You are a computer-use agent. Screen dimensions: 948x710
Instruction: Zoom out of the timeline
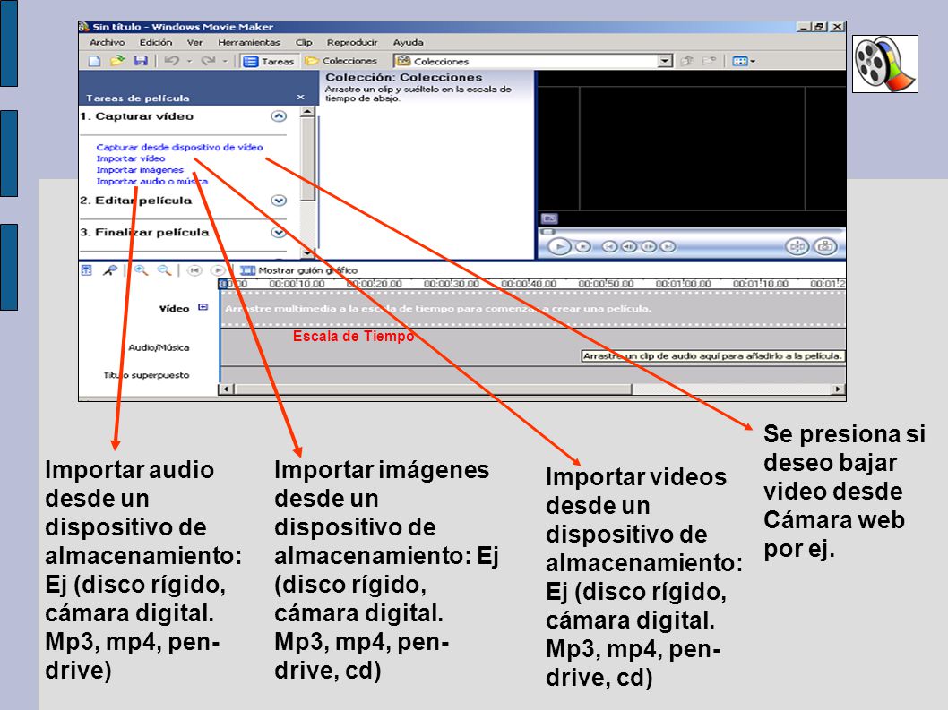click(164, 270)
